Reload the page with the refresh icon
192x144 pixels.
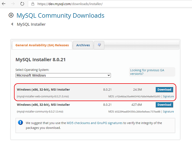click(x=22, y=4)
